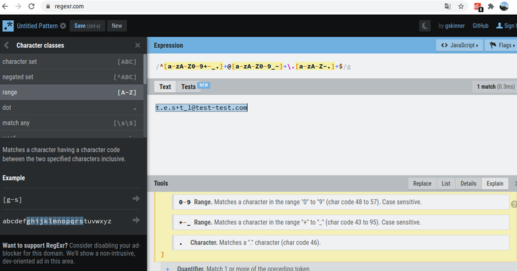
Task: Click the '.' Character explanation row
Action: [x=341, y=243]
